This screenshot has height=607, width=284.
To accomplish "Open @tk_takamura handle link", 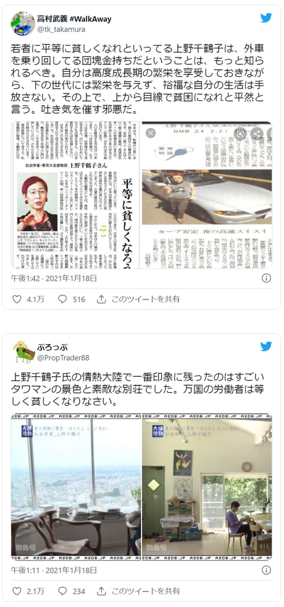I will pyautogui.click(x=61, y=30).
